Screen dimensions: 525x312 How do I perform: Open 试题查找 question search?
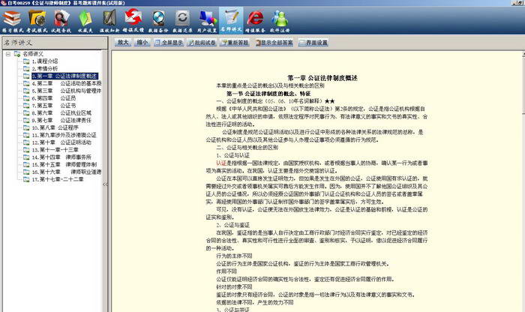coord(61,21)
